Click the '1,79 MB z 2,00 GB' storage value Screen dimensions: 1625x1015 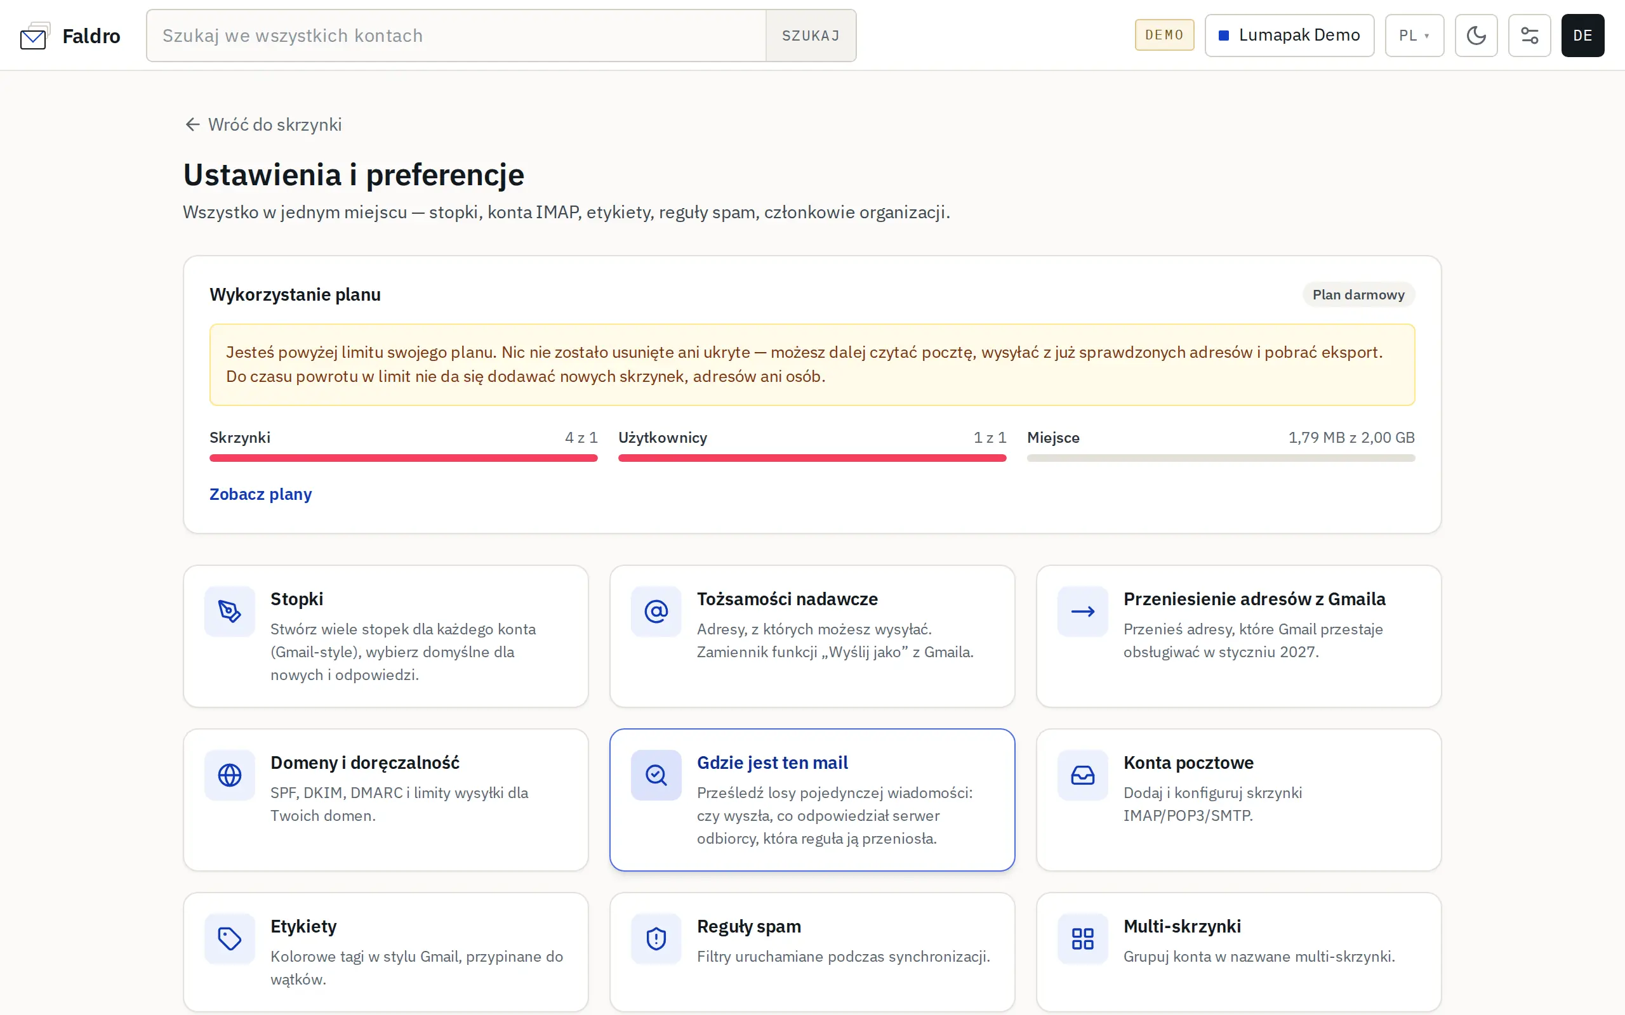coord(1351,438)
